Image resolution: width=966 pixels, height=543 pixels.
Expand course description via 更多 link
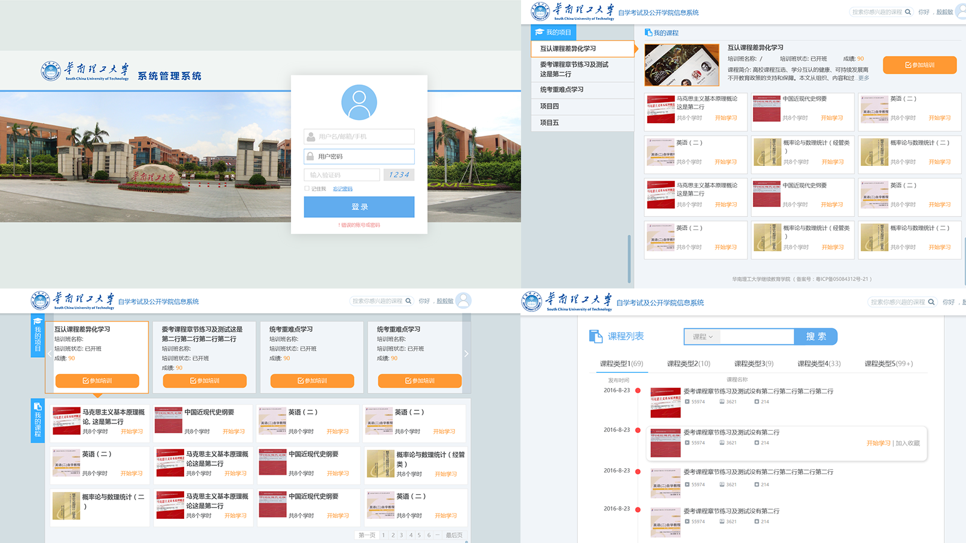(x=863, y=78)
